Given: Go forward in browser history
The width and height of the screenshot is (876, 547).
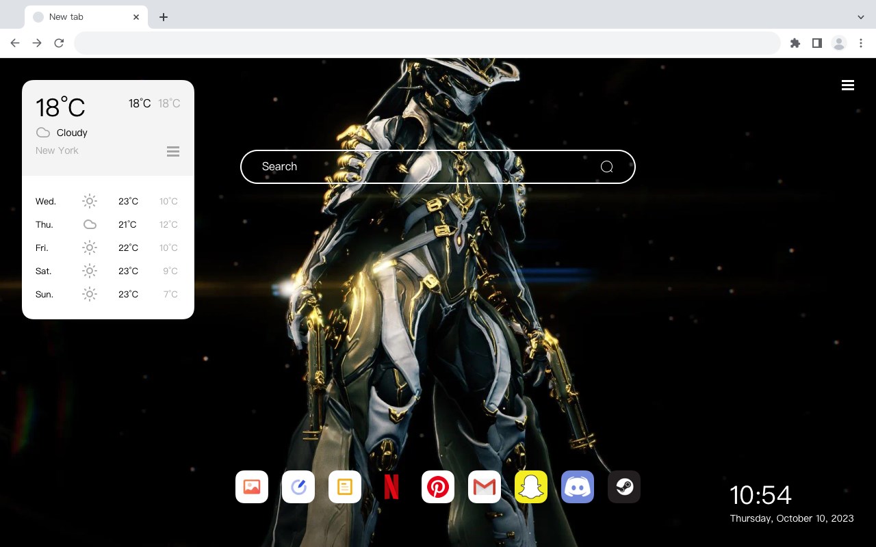Looking at the screenshot, I should point(37,43).
